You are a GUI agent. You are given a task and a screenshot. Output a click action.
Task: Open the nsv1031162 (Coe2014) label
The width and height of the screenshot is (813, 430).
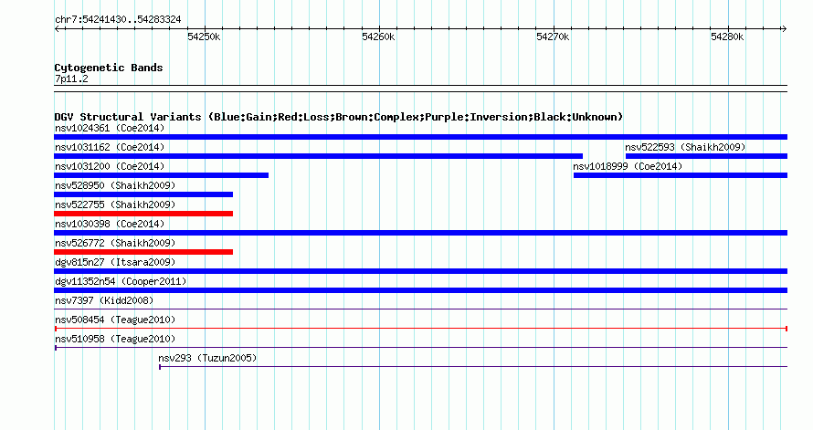click(x=110, y=147)
